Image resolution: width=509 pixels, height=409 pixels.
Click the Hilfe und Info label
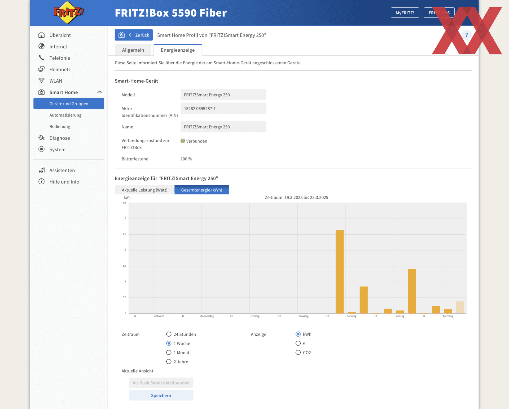[x=64, y=182]
